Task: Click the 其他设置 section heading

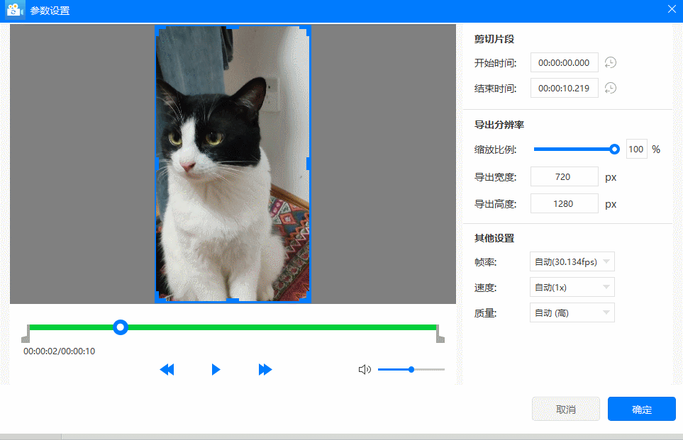Action: click(x=494, y=239)
